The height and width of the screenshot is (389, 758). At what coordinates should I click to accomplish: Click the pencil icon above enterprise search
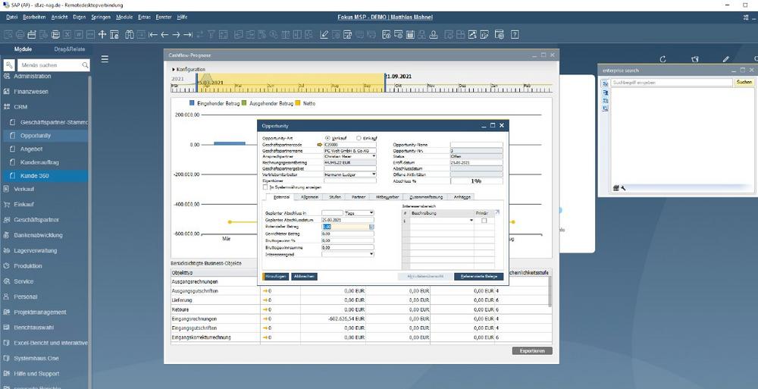click(x=725, y=59)
